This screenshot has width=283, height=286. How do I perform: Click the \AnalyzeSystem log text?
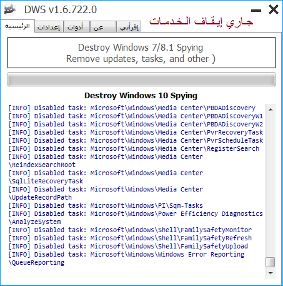(34, 222)
